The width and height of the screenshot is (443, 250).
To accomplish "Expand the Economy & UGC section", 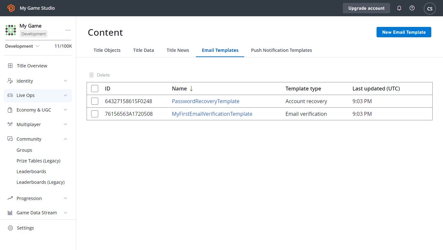I will 38,110.
